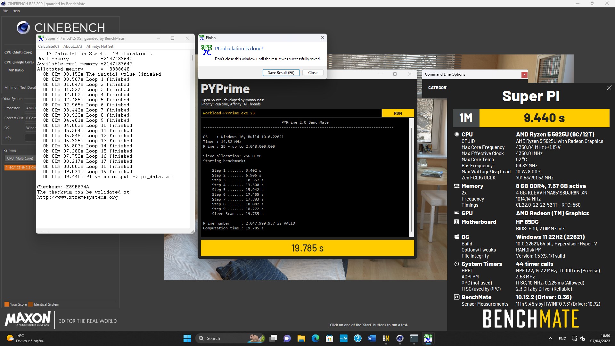
Task: Click the Identical System brown legend swatch
Action: pyautogui.click(x=30, y=304)
